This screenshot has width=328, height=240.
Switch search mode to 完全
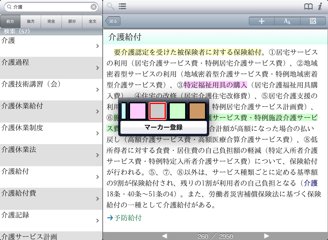click(x=51, y=21)
